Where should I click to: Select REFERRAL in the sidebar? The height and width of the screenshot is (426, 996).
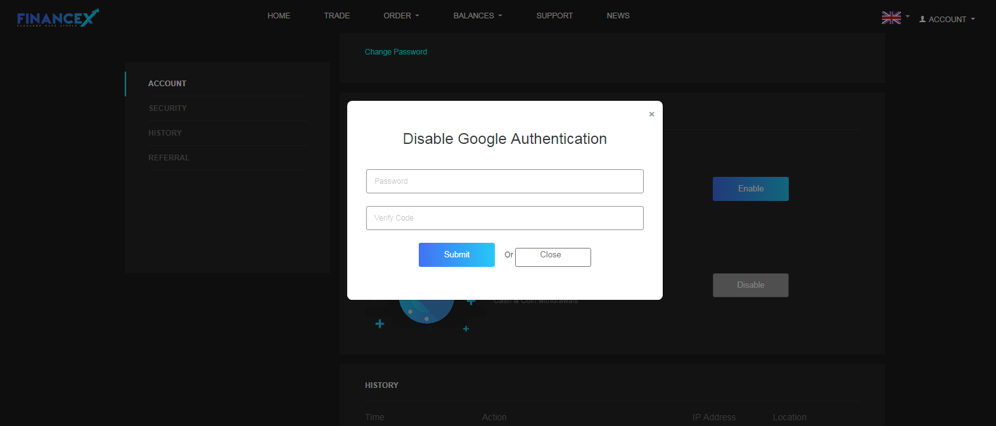[x=169, y=158]
